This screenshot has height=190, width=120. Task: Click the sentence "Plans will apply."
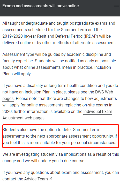17,74
